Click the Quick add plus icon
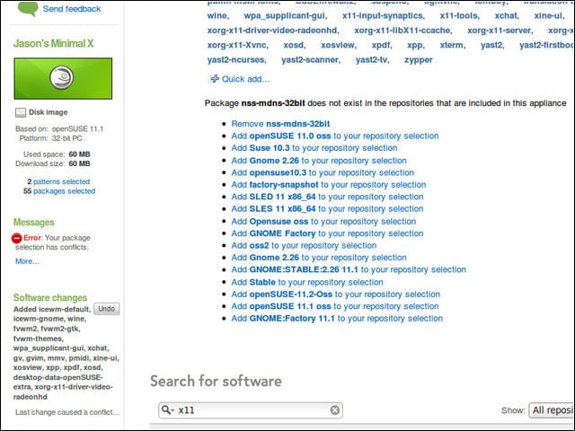Image resolution: width=575 pixels, height=431 pixels. coord(215,79)
